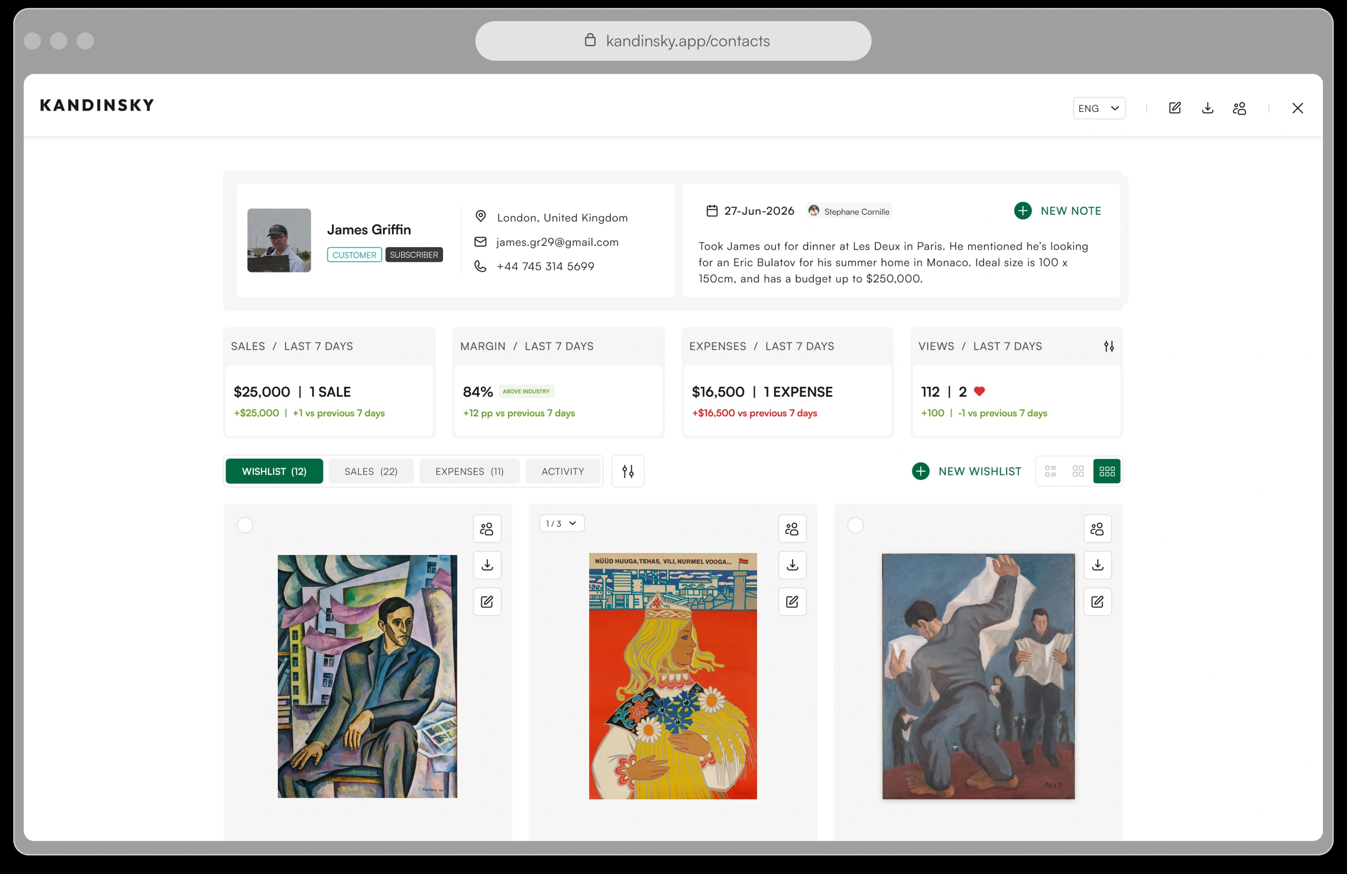This screenshot has height=874, width=1347.
Task: Share the first portrait painting card
Action: (487, 528)
